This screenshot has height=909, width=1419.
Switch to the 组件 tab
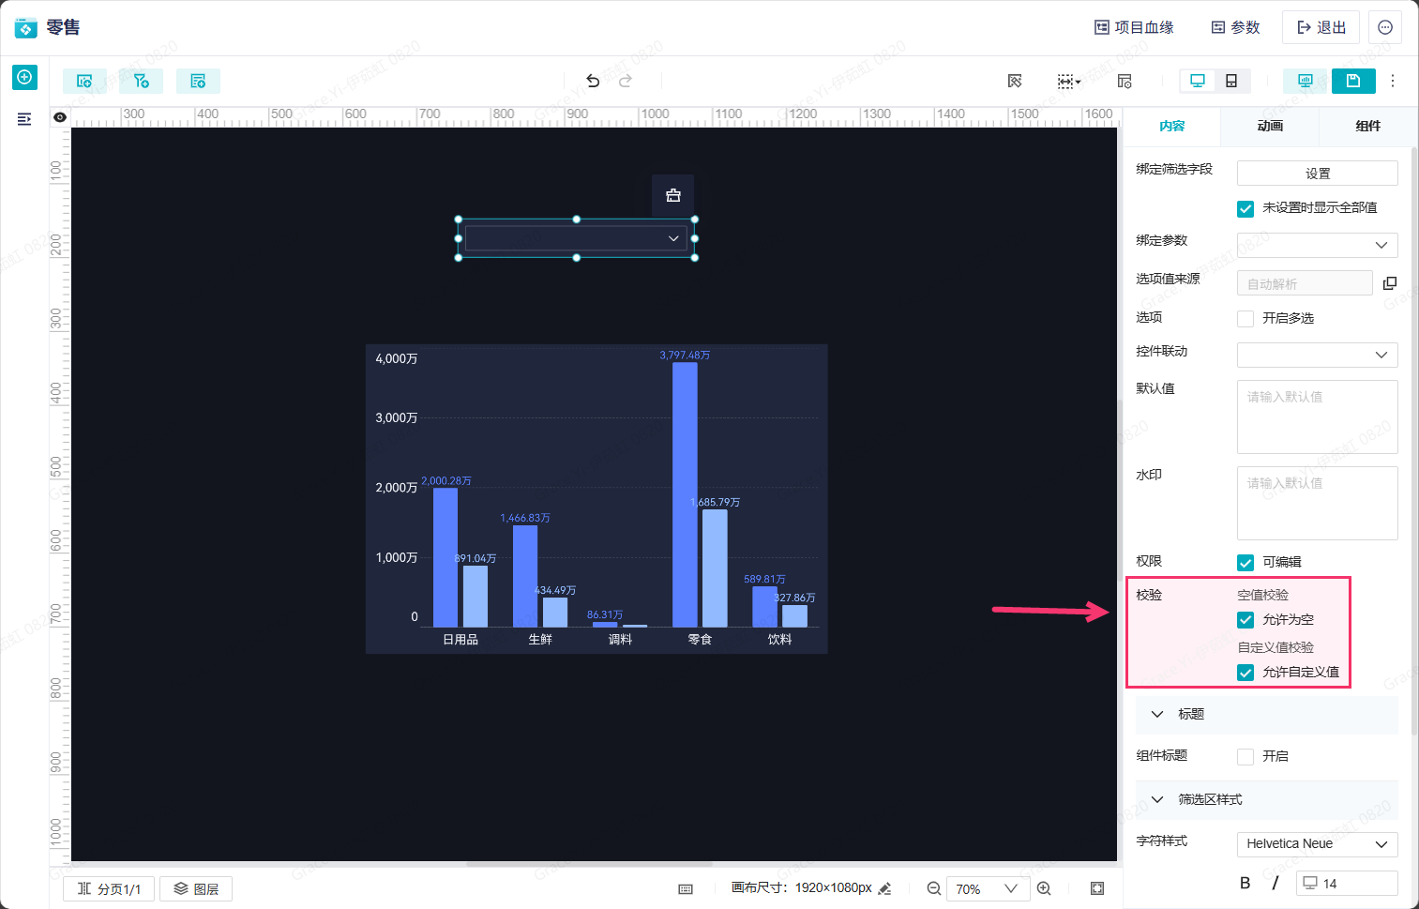tap(1367, 126)
